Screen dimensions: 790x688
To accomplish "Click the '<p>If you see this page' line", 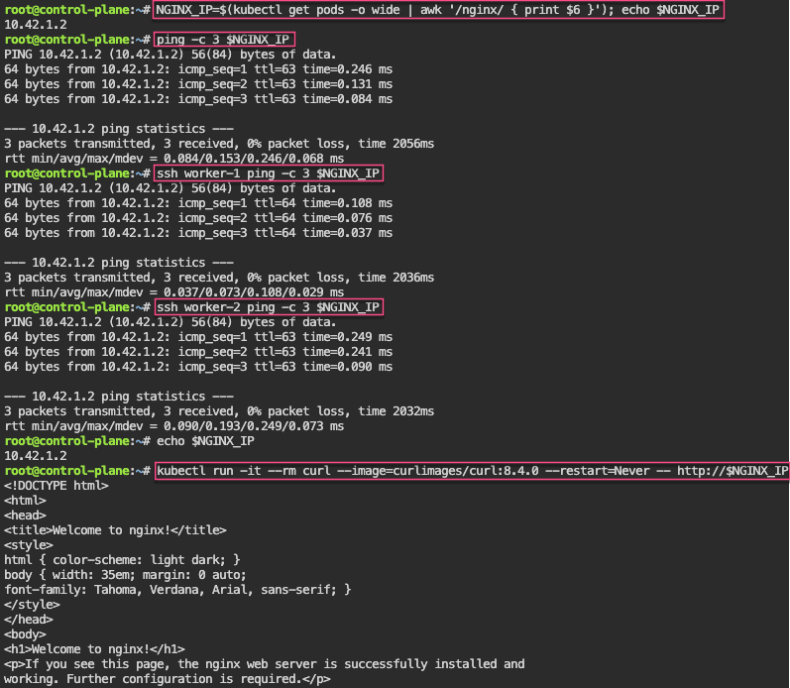I will [x=265, y=664].
